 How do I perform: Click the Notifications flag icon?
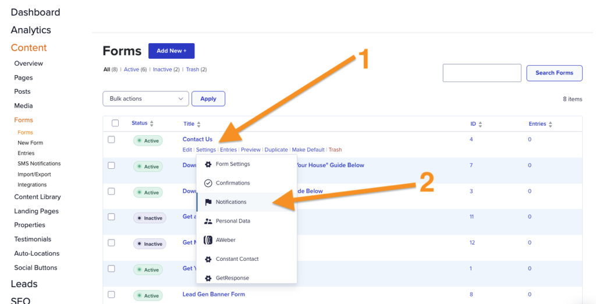pyautogui.click(x=208, y=202)
